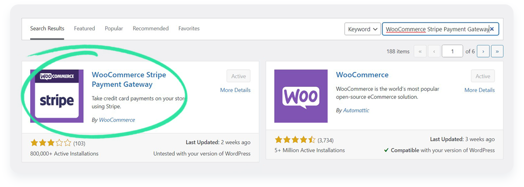Click the current page number field
The height and width of the screenshot is (187, 524).
coord(452,51)
